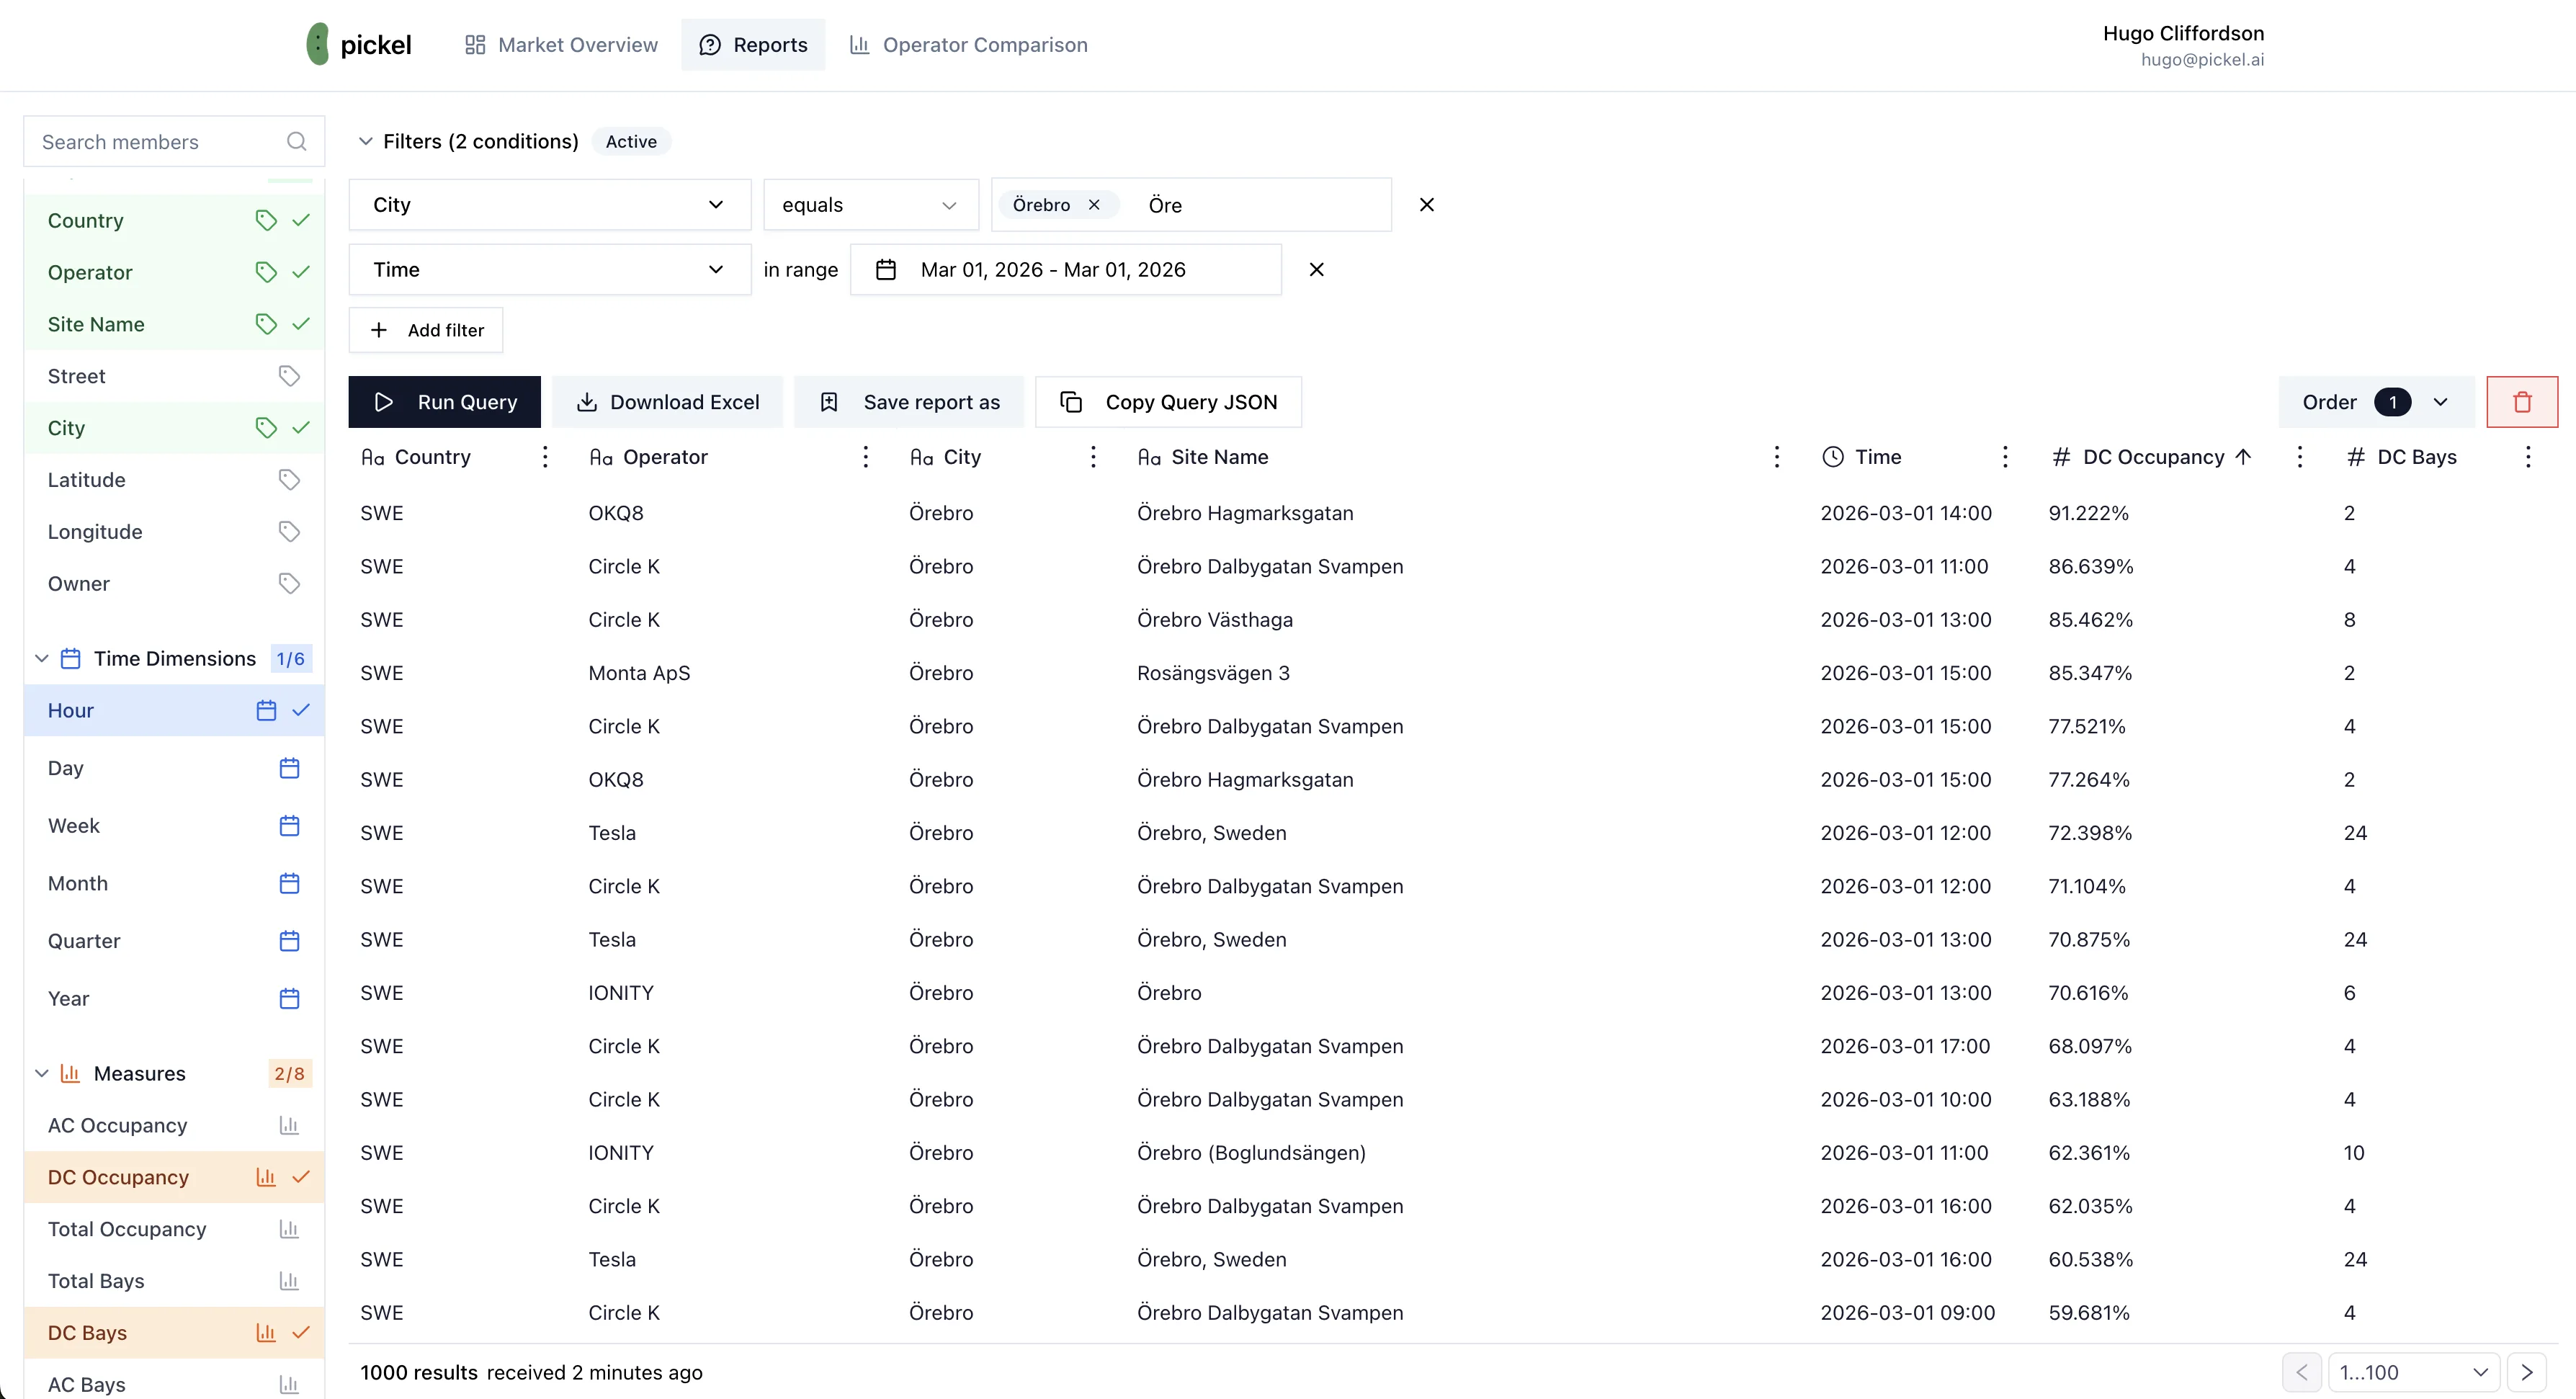
Task: Toggle the Country dimension
Action: (x=174, y=220)
